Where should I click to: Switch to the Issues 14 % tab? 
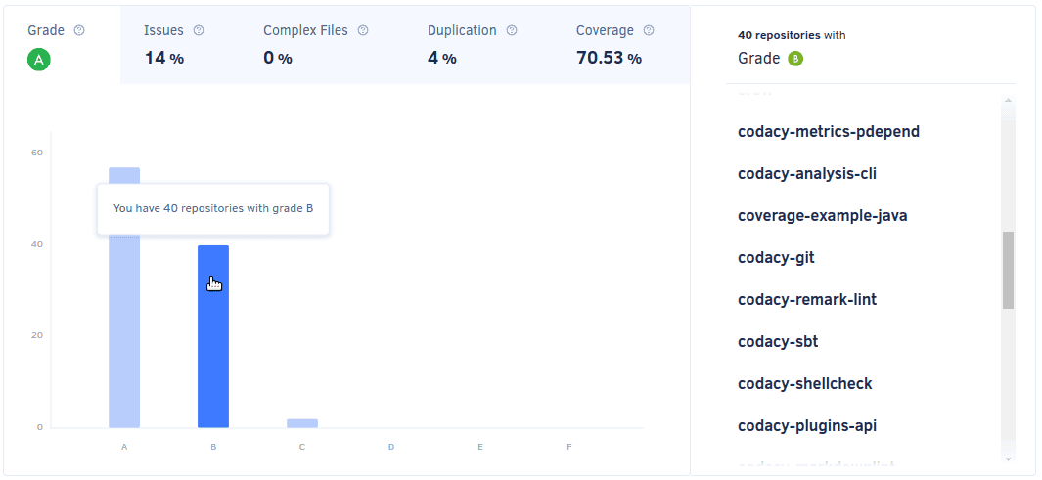coord(174,45)
